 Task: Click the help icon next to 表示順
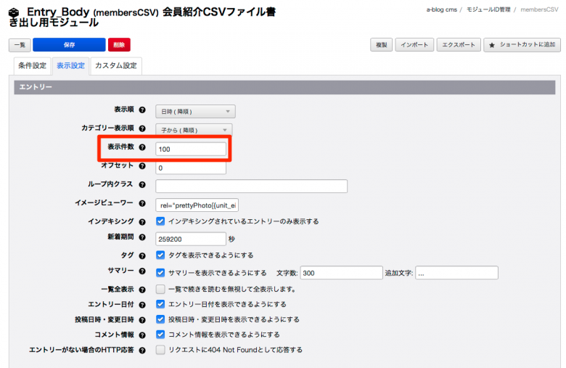[x=142, y=110]
